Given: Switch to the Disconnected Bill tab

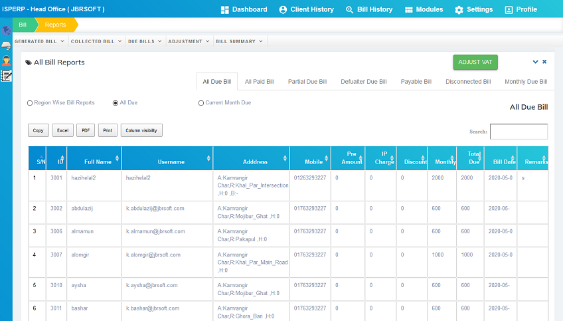Looking at the screenshot, I should pyautogui.click(x=468, y=82).
